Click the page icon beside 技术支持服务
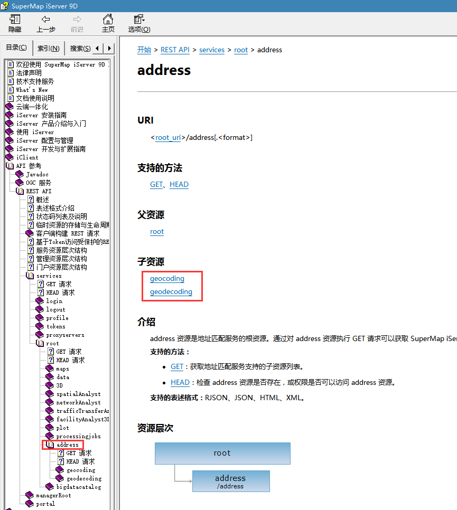Viewport: 457px width, 510px height. [x=11, y=81]
